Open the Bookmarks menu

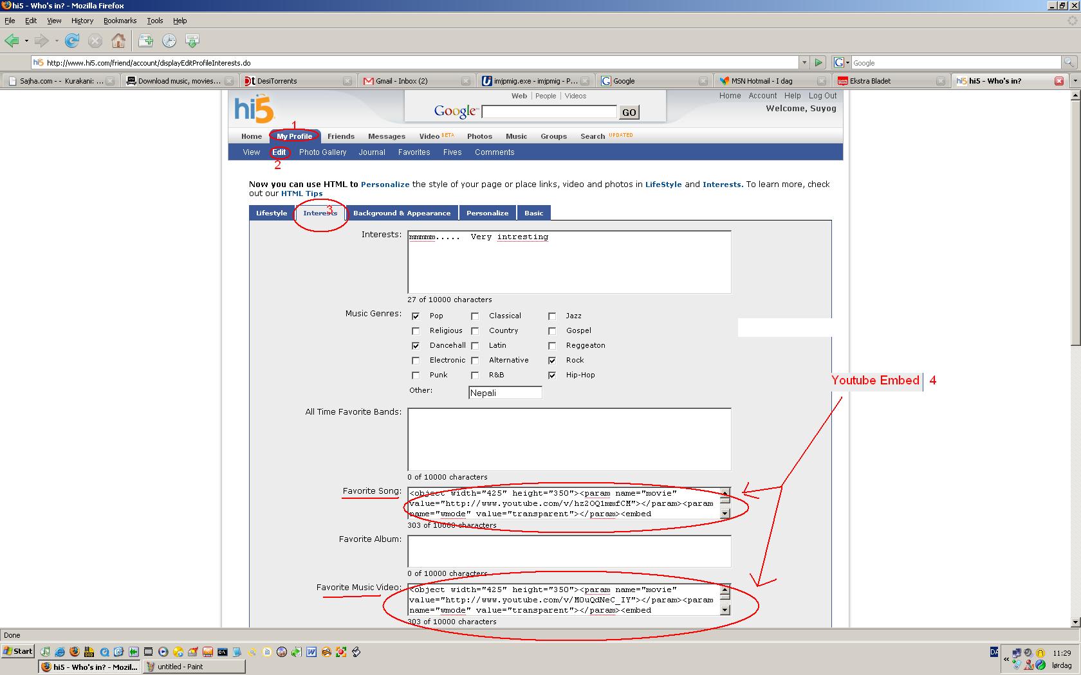[120, 21]
